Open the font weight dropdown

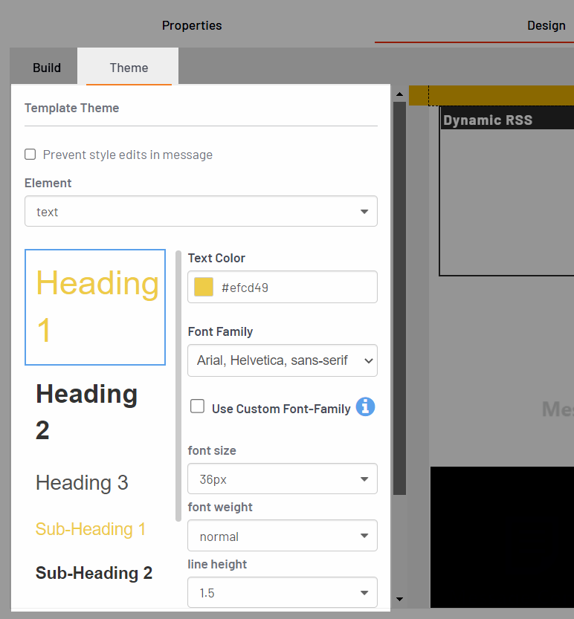point(283,536)
